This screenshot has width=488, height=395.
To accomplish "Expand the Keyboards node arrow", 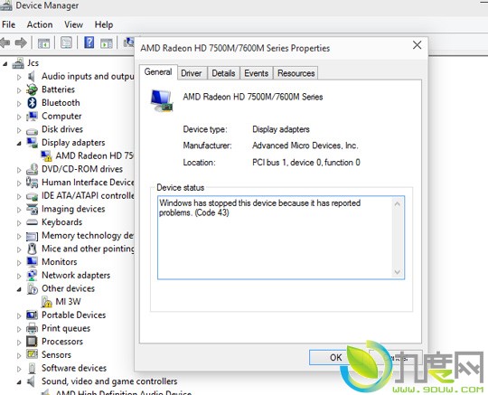I will click(x=19, y=223).
